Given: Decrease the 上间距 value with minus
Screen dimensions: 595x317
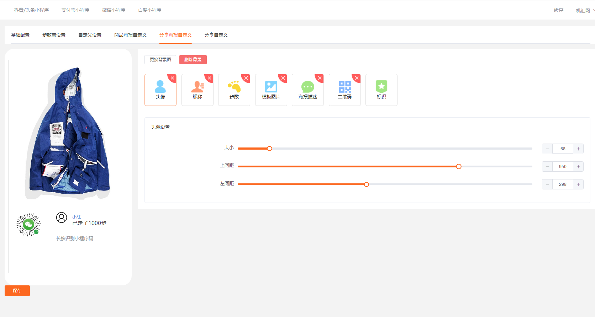Looking at the screenshot, I should click(x=547, y=166).
